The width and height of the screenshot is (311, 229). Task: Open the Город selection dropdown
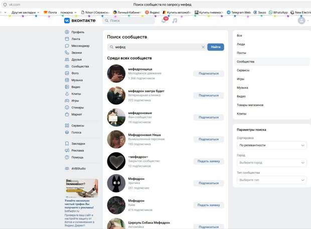point(271,162)
